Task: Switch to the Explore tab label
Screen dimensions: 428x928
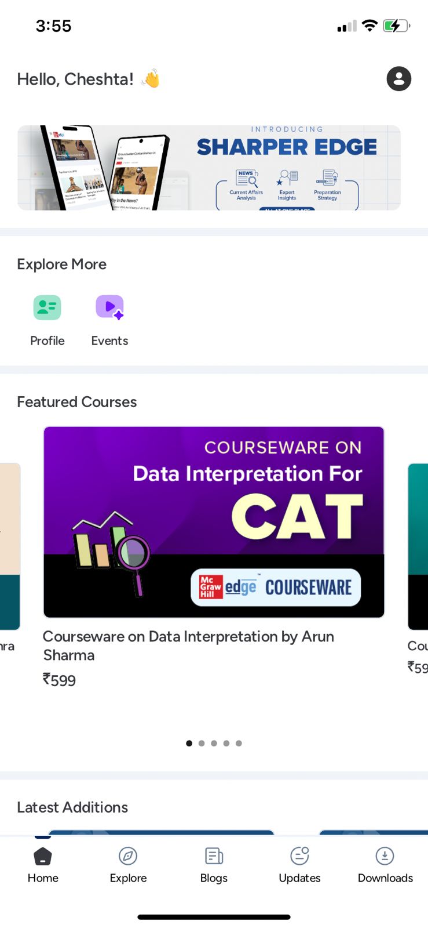Action: click(x=128, y=878)
